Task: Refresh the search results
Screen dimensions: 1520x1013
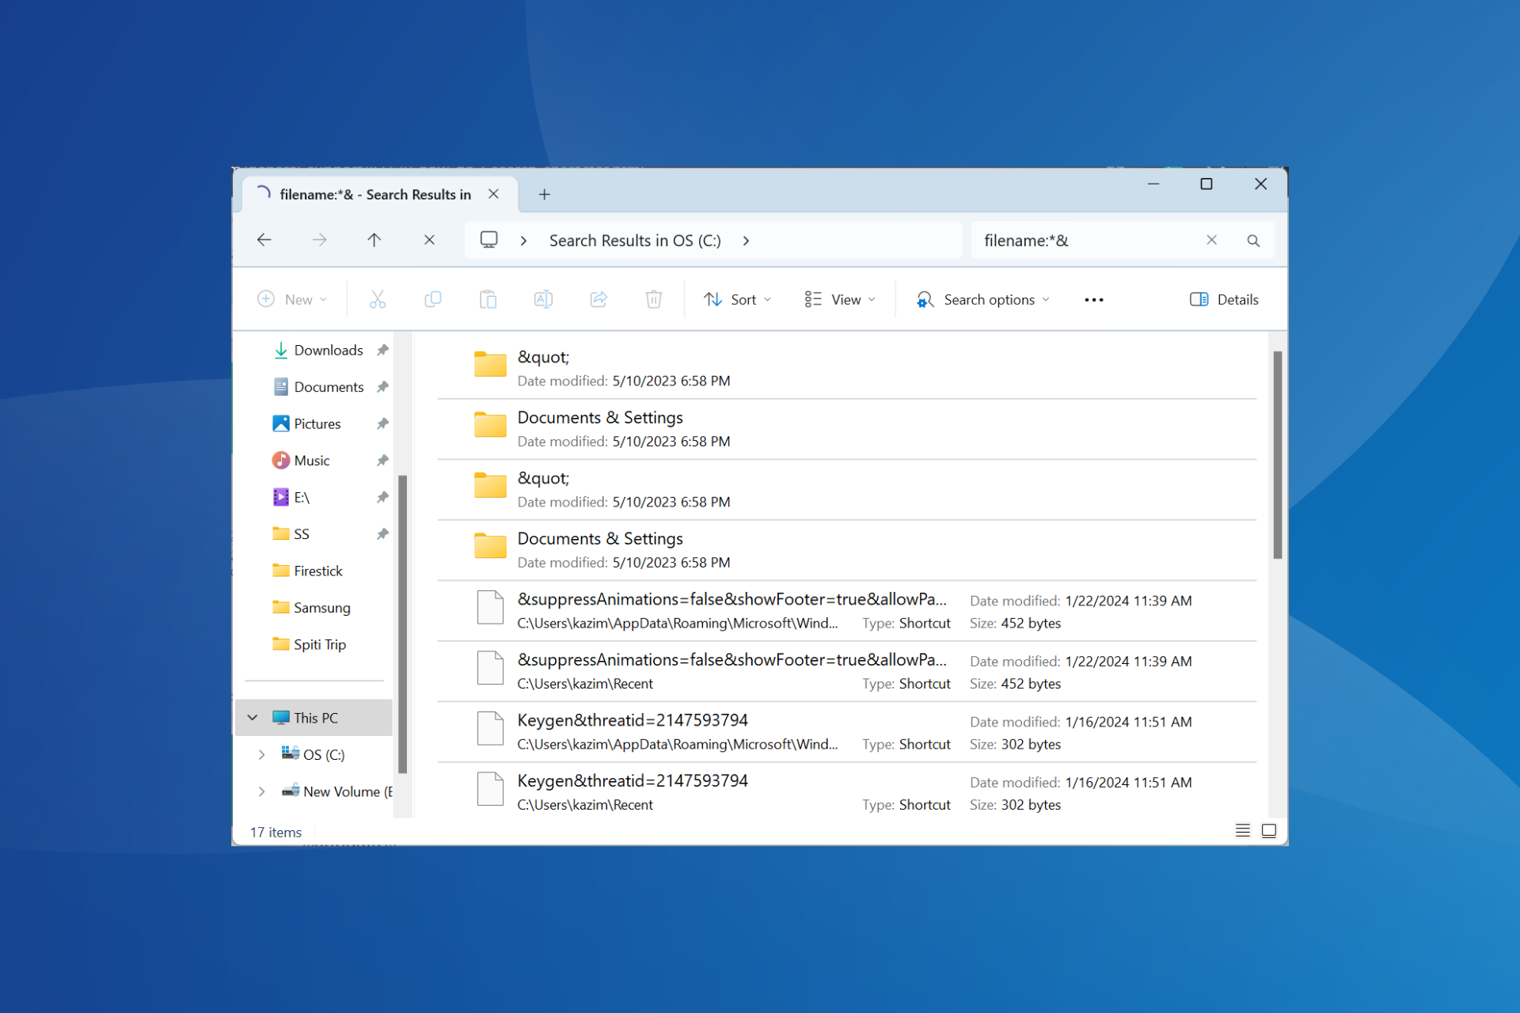Action: click(430, 240)
